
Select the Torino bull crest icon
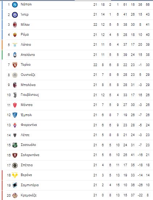tap(15, 65)
